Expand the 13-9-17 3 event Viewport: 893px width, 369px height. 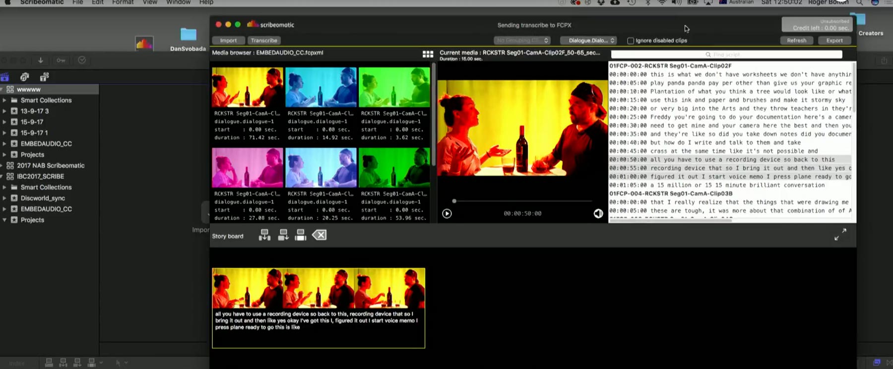[x=4, y=111]
